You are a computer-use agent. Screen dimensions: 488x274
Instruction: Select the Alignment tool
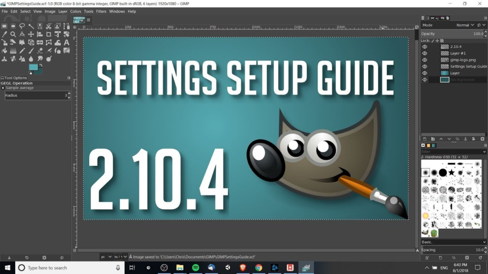coord(40,34)
